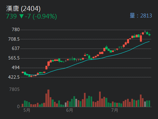Click the 6月 date axis label
Image resolution: width=158 pixels, height=119 pixels.
69,110
